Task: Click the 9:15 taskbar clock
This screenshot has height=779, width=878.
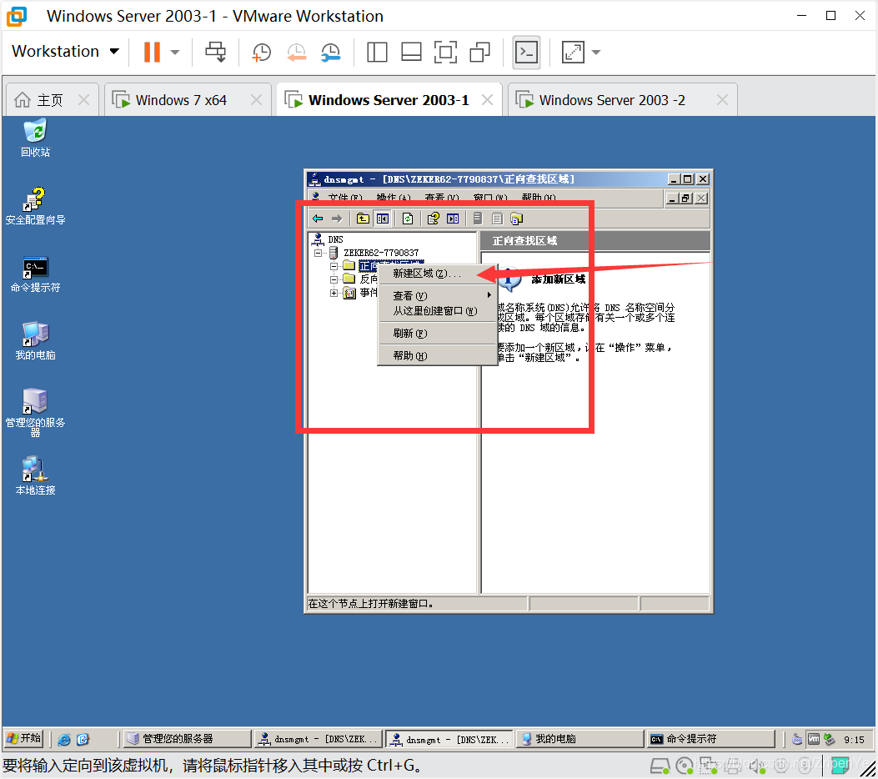Action: click(854, 740)
